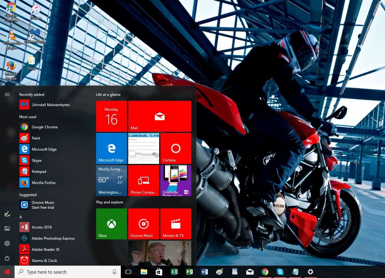Select Groove Music Start free trial suggestion

click(43, 205)
